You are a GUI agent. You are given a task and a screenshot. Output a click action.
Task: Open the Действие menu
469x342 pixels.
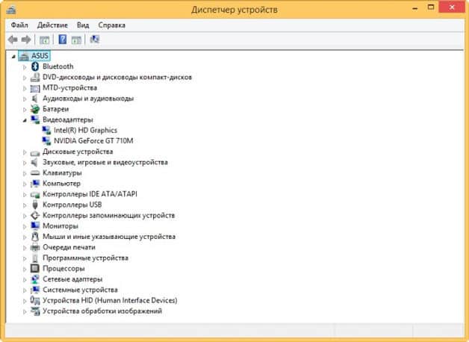(53, 25)
